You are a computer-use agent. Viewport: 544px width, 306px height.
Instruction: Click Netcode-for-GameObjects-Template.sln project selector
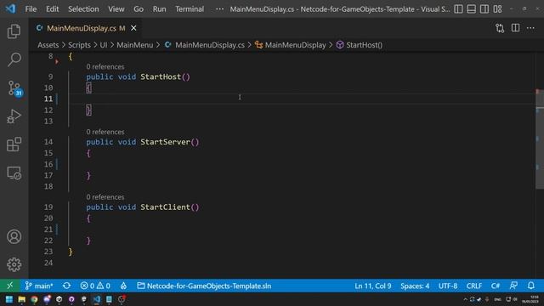pyautogui.click(x=204, y=286)
